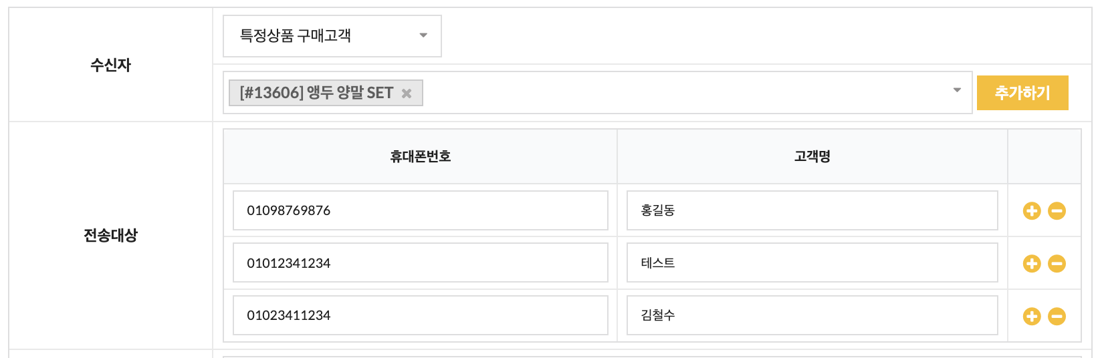Remove the 김철수 row via minus icon

tap(1057, 316)
